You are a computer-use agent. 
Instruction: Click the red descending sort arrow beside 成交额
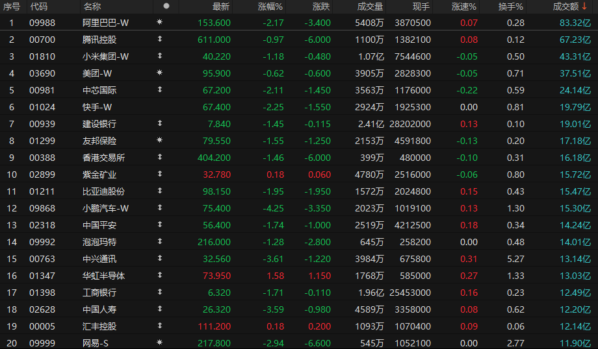click(584, 6)
